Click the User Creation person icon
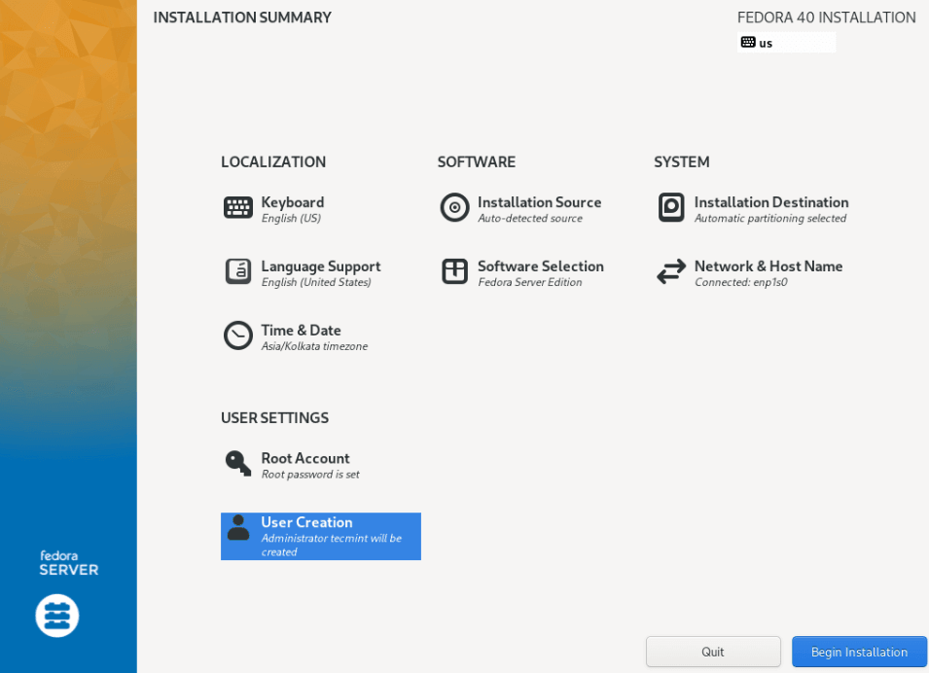 tap(238, 527)
